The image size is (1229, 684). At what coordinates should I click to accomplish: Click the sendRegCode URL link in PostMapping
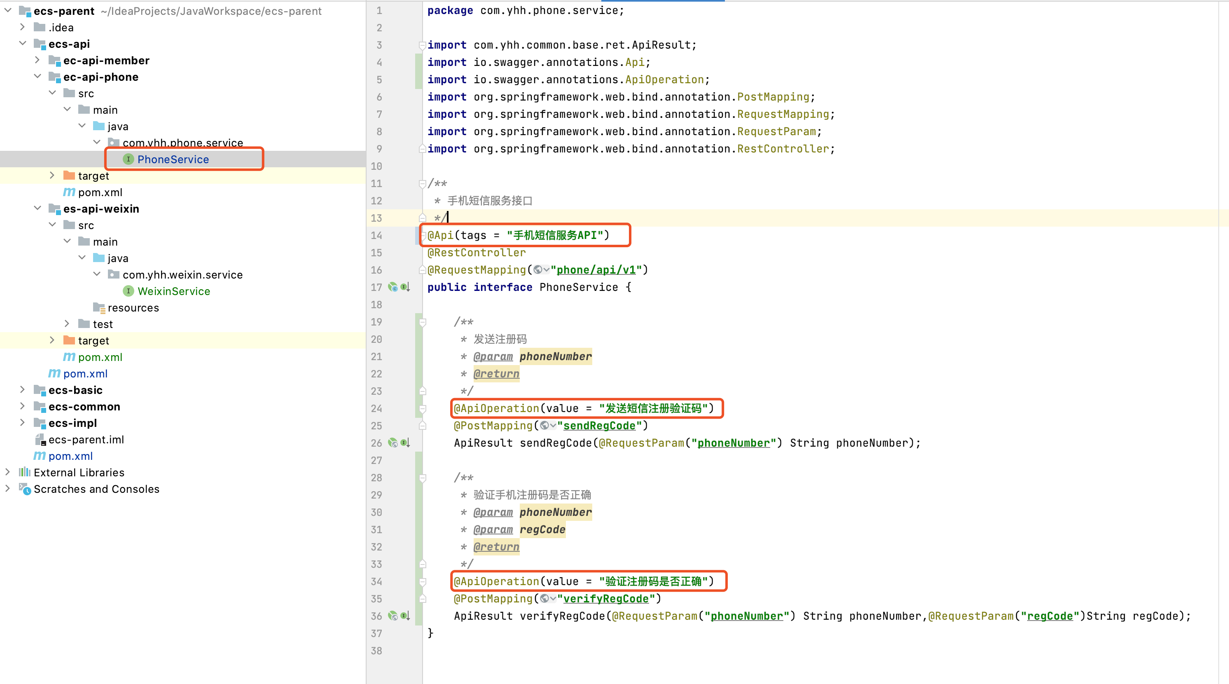coord(599,425)
